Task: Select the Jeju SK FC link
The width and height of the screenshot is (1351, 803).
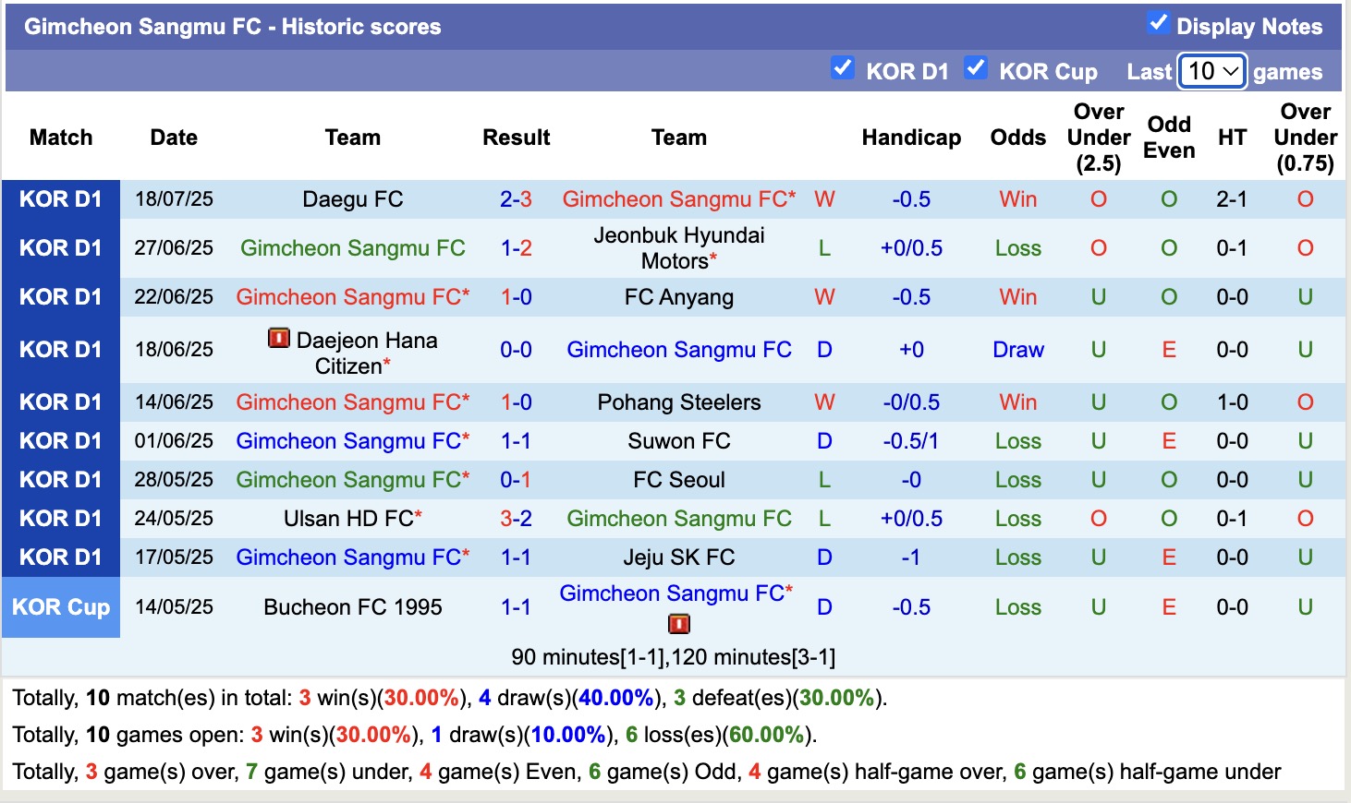Action: click(x=679, y=557)
